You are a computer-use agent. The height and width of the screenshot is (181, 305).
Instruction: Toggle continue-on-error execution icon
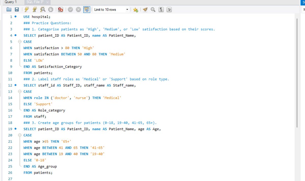pyautogui.click(x=60, y=10)
